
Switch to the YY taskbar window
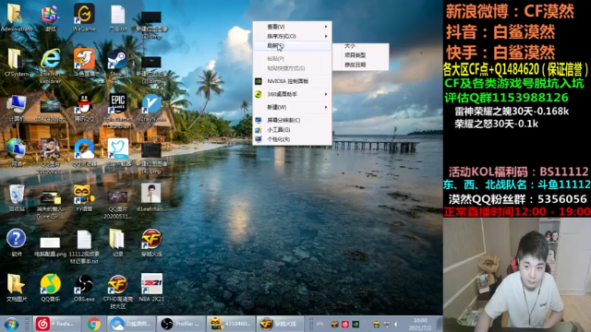[231, 324]
